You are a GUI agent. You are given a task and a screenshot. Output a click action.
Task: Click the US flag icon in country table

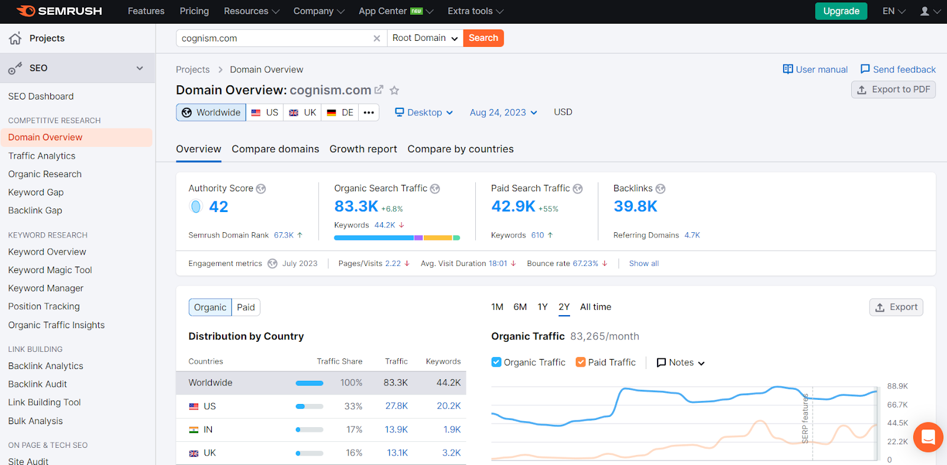[x=194, y=406]
